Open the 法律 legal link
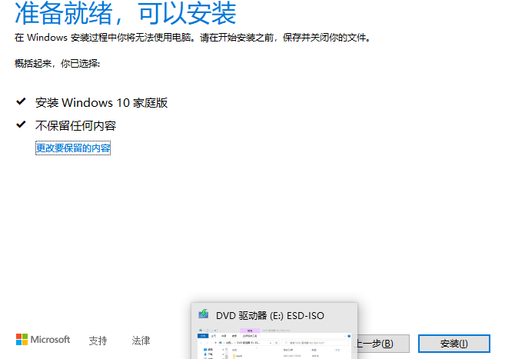Screen dimensions: 515x359 pos(141,341)
